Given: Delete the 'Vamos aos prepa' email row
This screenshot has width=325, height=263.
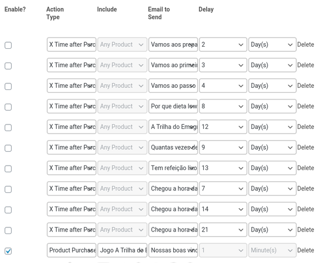Looking at the screenshot, I should [306, 44].
